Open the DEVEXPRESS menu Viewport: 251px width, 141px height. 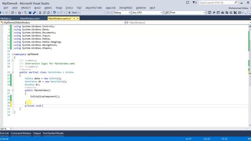(126, 8)
